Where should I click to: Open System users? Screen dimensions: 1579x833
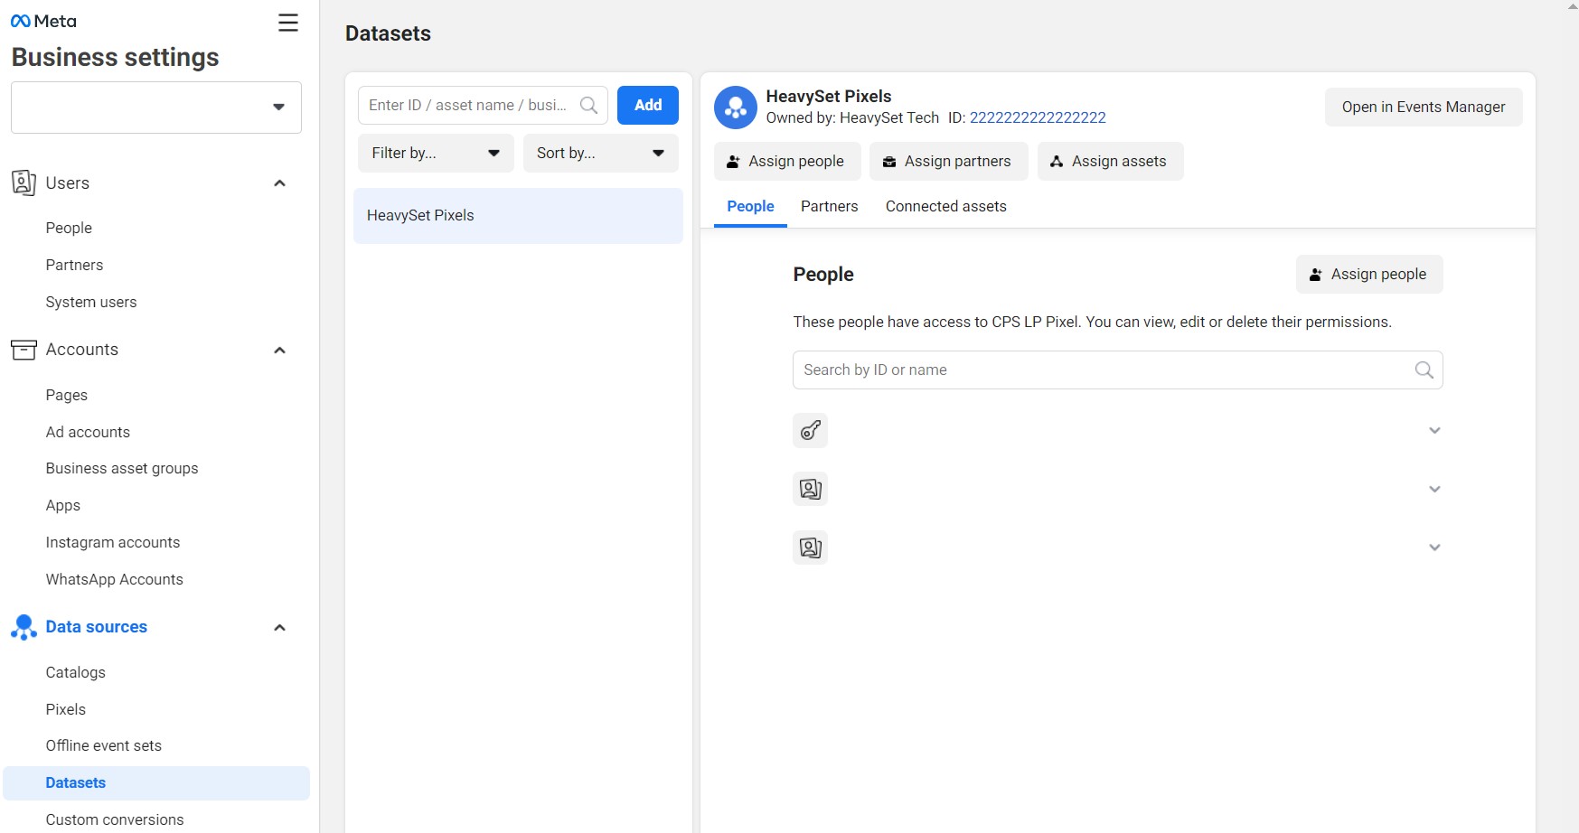pyautogui.click(x=91, y=302)
